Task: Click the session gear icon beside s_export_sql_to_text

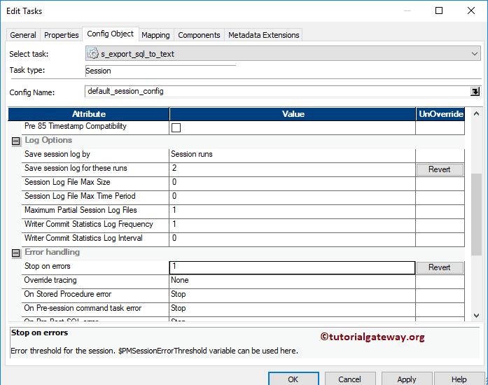Action: click(x=92, y=53)
